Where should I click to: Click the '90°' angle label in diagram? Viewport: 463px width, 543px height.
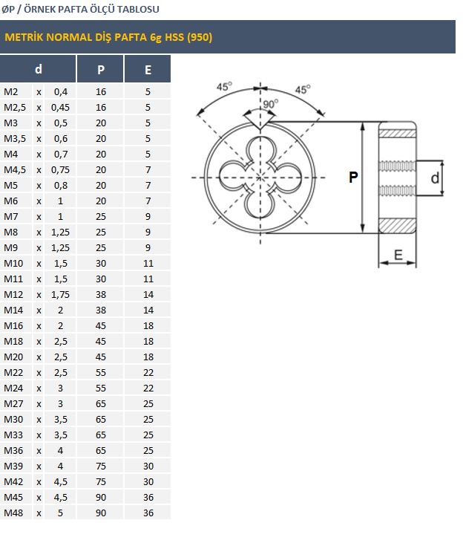pos(271,104)
